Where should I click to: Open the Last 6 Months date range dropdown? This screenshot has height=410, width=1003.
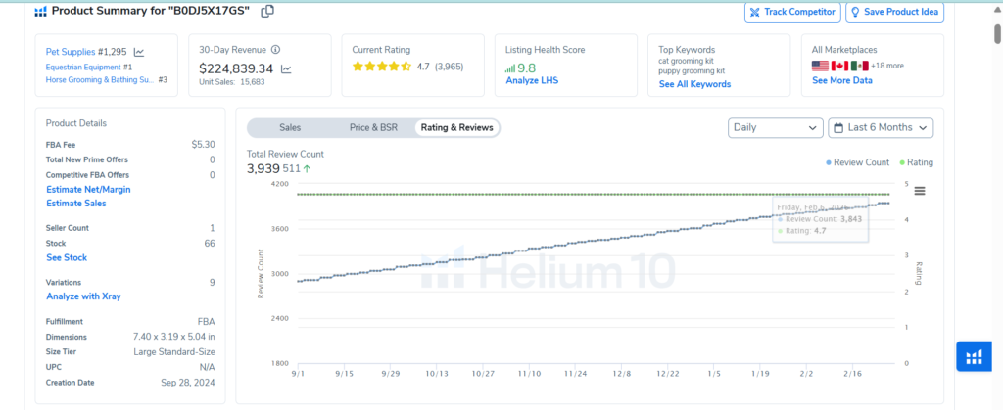click(881, 127)
